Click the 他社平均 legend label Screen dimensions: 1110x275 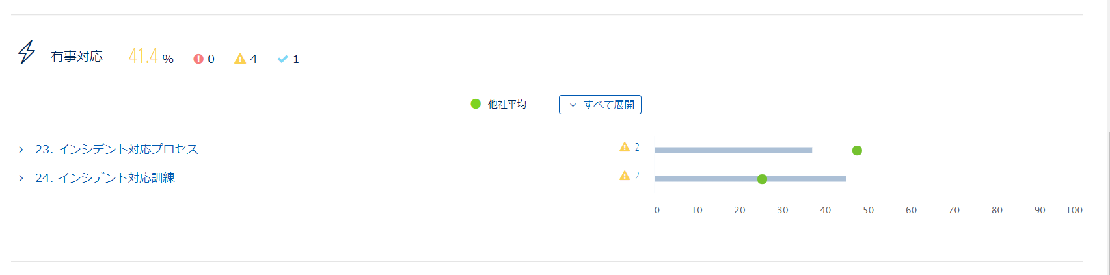tap(507, 104)
